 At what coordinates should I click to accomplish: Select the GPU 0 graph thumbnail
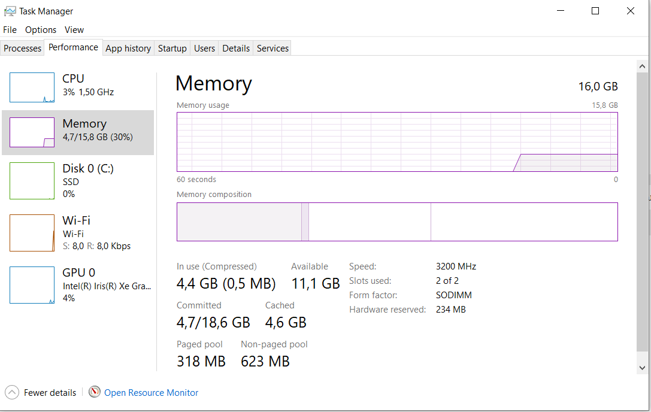pos(32,285)
